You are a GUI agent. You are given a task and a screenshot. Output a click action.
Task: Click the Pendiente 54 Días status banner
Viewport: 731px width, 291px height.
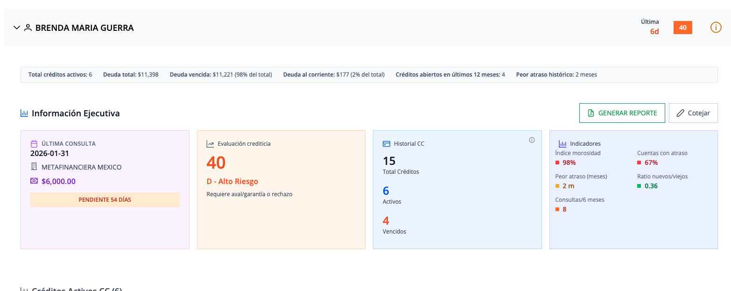(x=105, y=200)
